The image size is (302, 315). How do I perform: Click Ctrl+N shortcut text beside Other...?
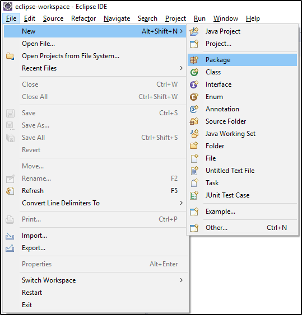coord(277,228)
